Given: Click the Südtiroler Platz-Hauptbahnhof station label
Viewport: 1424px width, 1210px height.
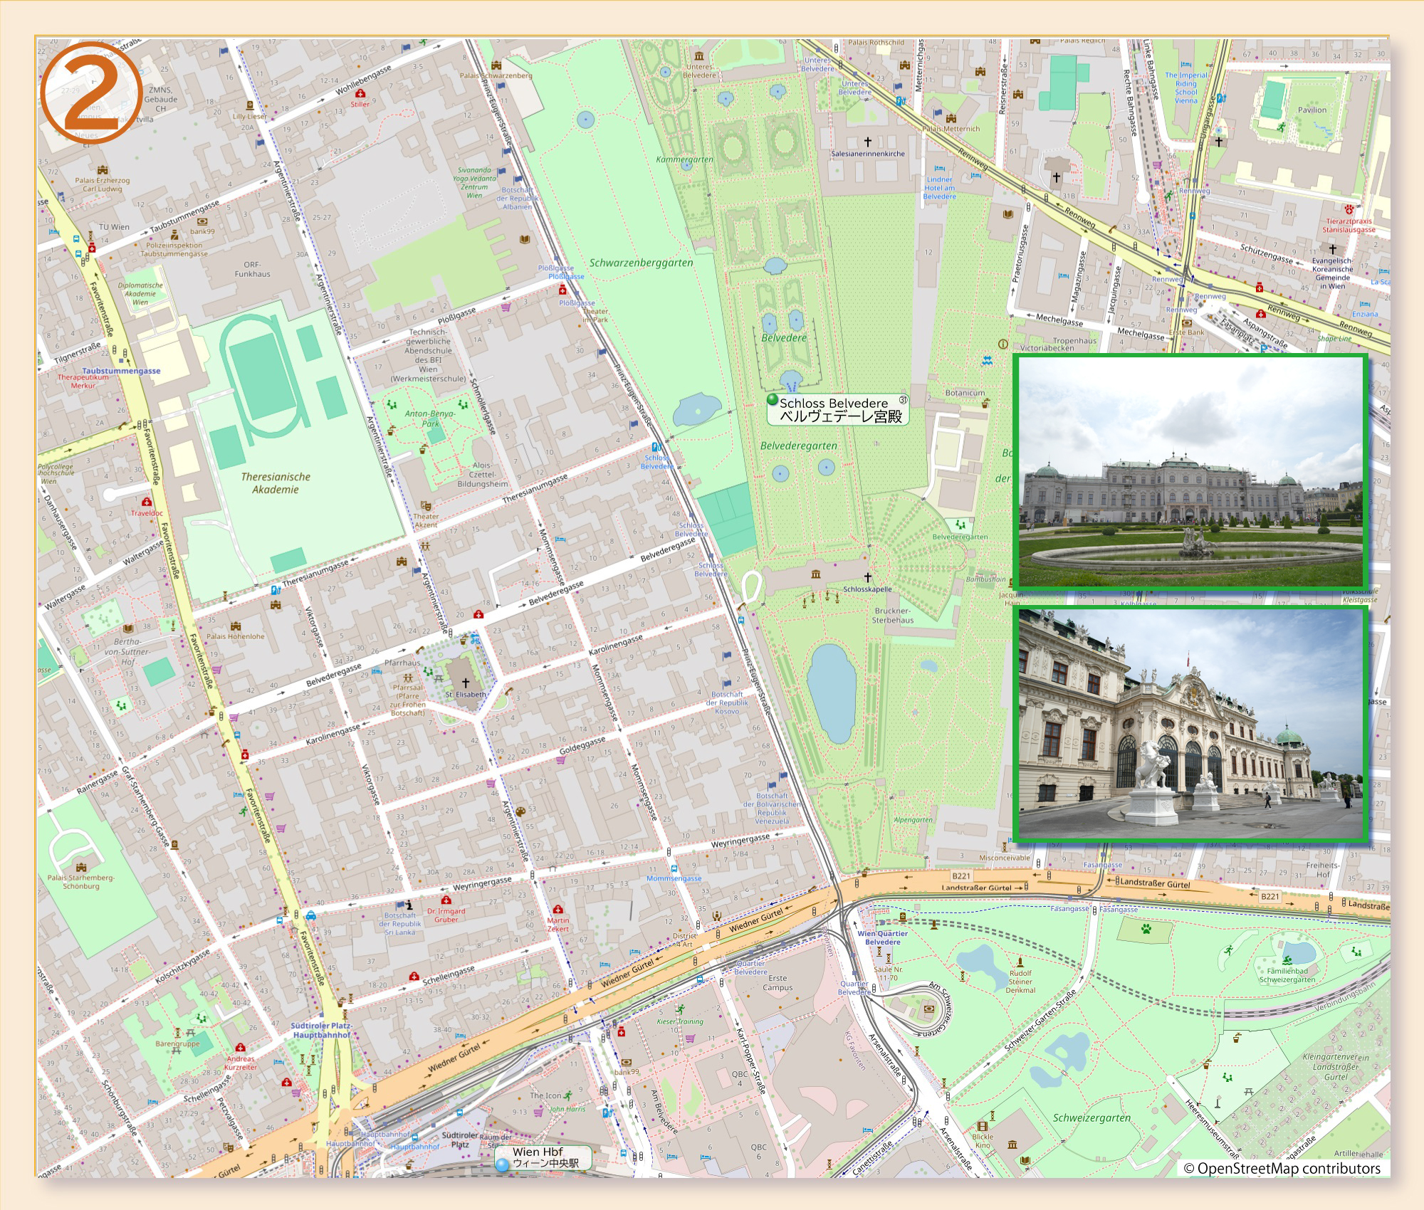Looking at the screenshot, I should (321, 1030).
